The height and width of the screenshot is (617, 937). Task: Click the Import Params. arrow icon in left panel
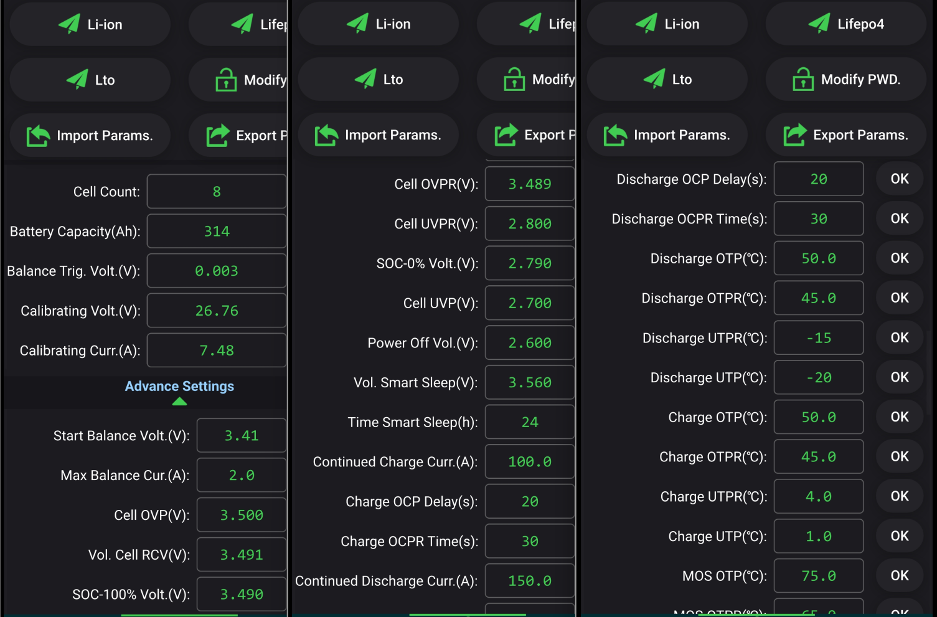38,136
